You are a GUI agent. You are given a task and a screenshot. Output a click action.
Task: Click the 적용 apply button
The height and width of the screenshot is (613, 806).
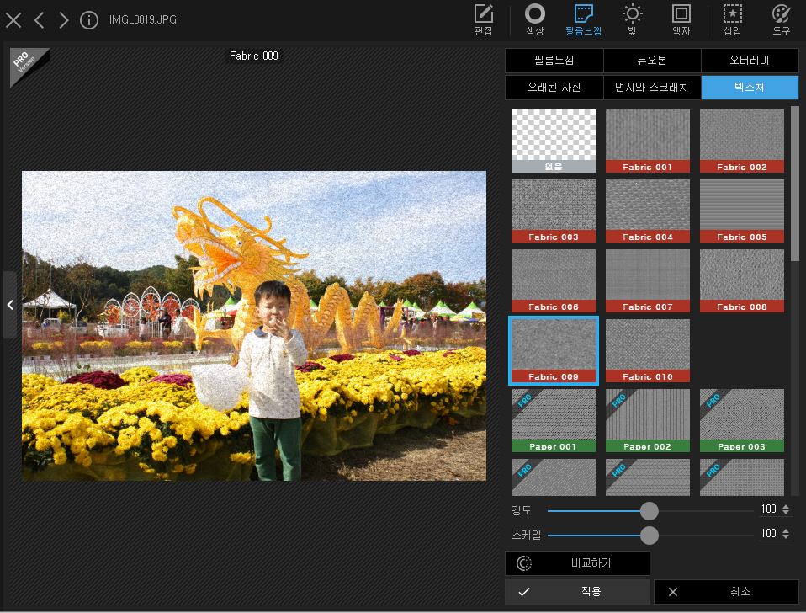[x=577, y=592]
